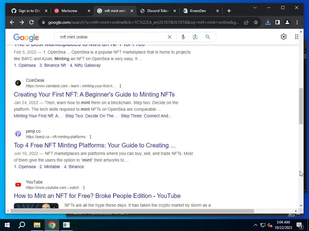The height and width of the screenshot is (231, 309).
Task: Open '4. Nifty Gateway' sitelink
Action: (85, 65)
